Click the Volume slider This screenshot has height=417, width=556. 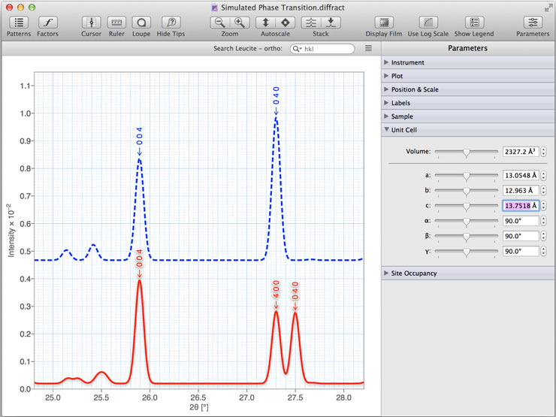point(467,152)
